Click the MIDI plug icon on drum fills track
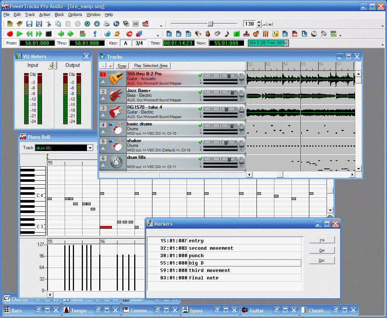This screenshot has height=318, width=387. coord(116,162)
